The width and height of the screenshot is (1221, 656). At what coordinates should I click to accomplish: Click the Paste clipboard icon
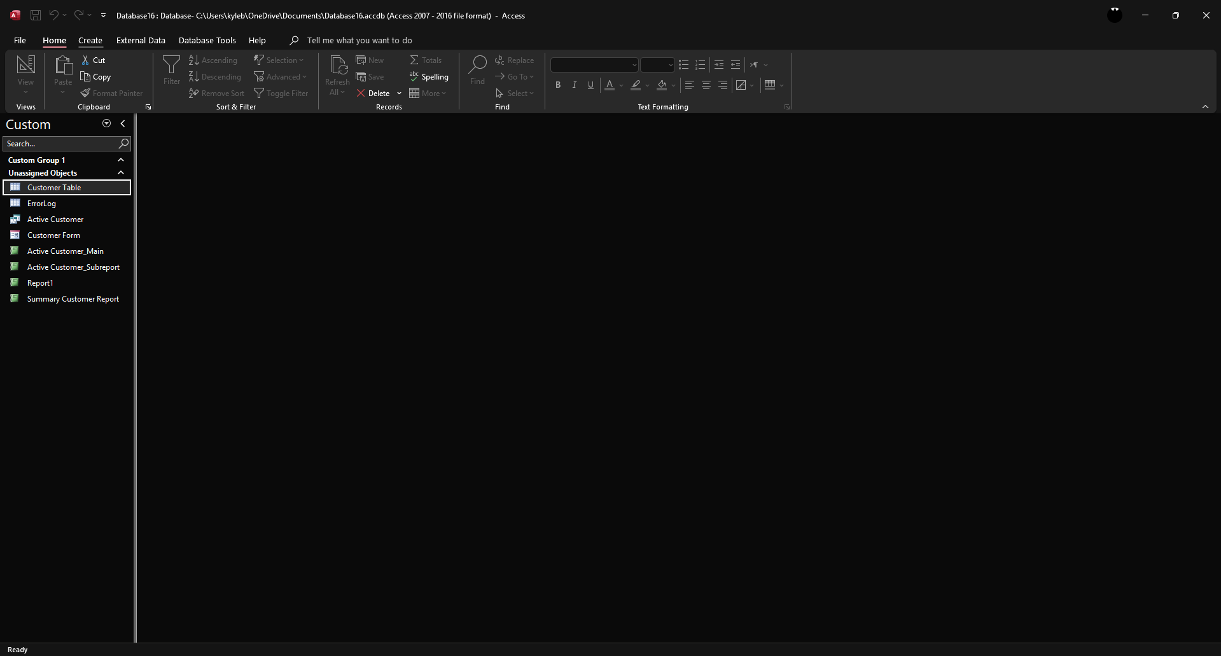coord(63,65)
